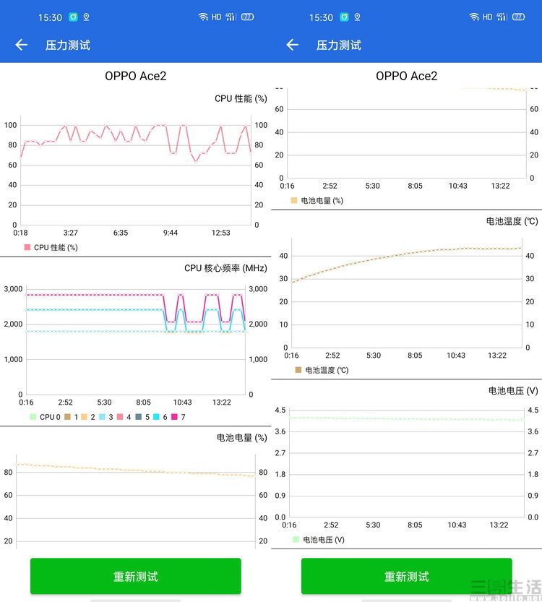The image size is (542, 602).
Task: Tap Wi-Fi status icon in right status bar
Action: pyautogui.click(x=474, y=17)
